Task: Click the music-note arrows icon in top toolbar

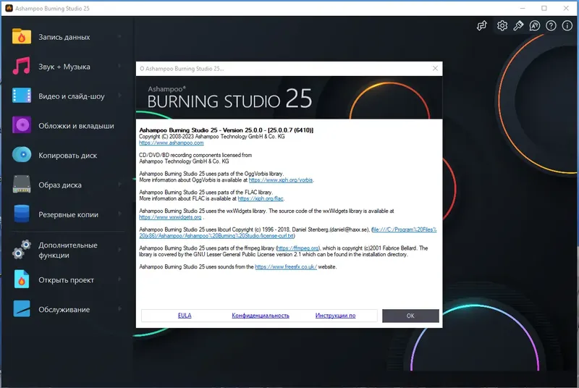Action: (481, 25)
